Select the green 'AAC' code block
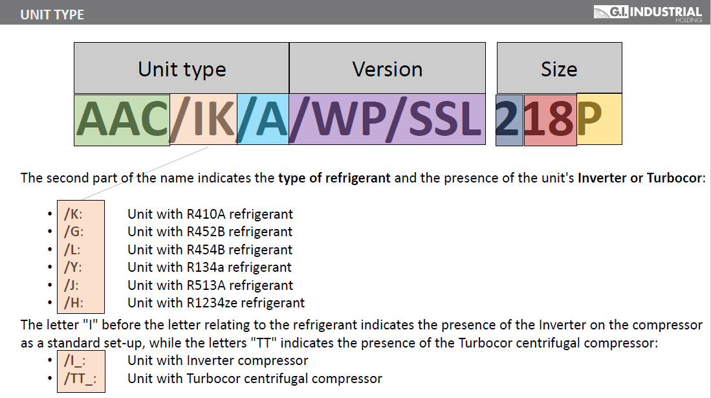Image resolution: width=711 pixels, height=398 pixels. pos(122,120)
